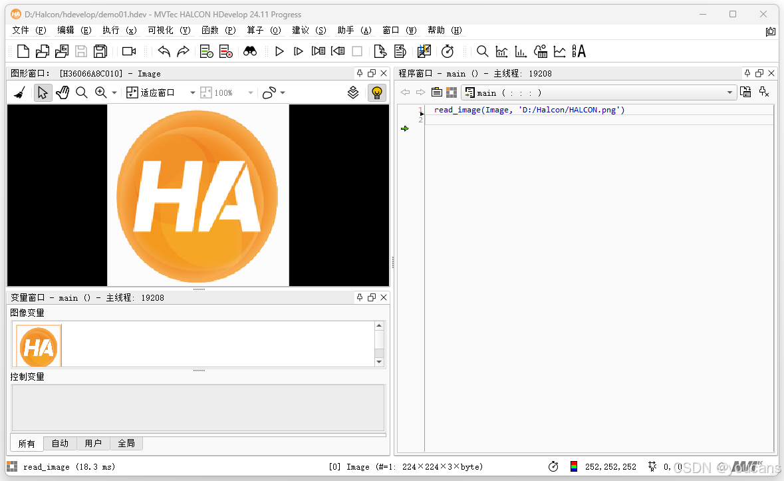Create a new program with the blank page icon
The width and height of the screenshot is (784, 481).
tap(23, 51)
